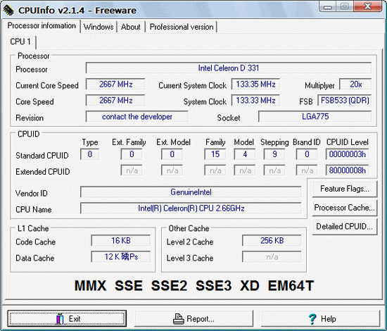This screenshot has width=387, height=331.
Task: Click the 'Standard CPUID' row label
Action: coord(42,156)
